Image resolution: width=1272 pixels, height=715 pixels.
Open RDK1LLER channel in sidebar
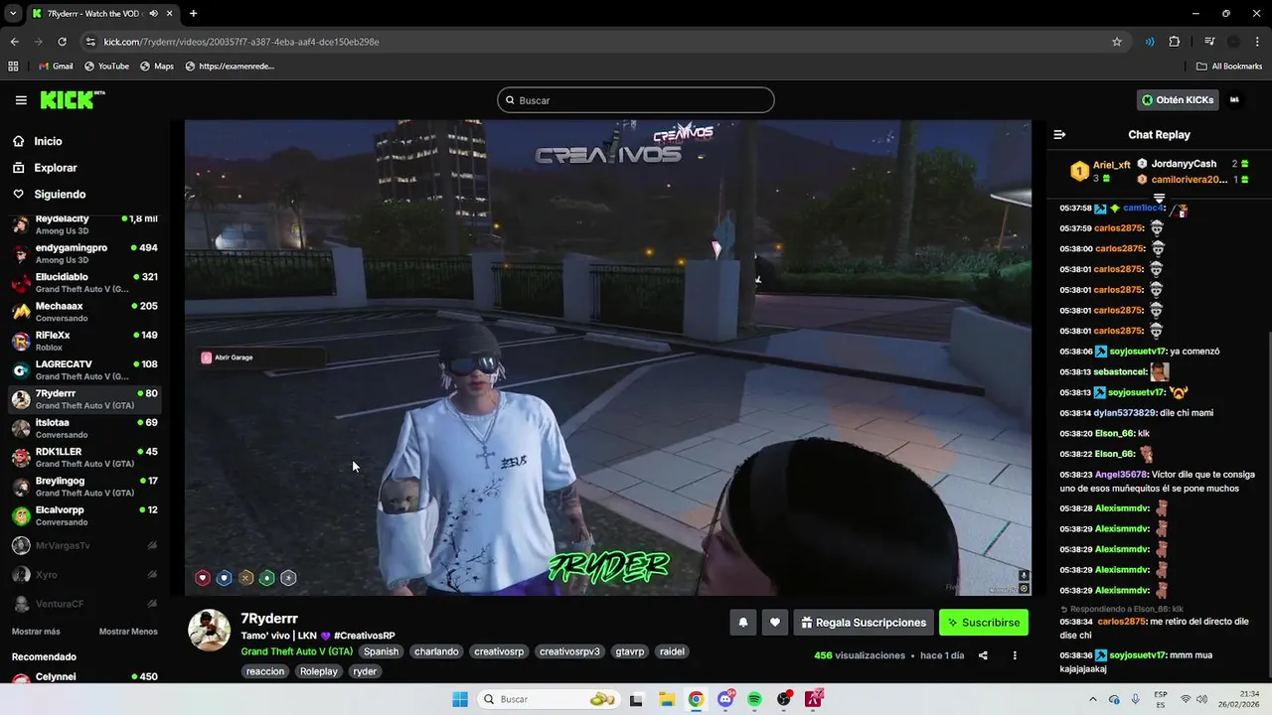85,457
